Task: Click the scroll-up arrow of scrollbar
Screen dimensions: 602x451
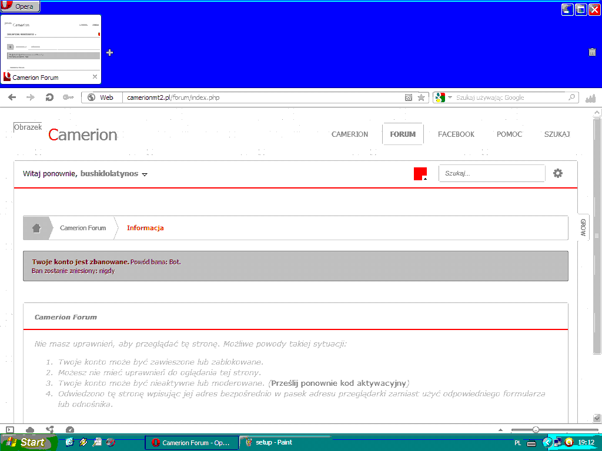Action: pos(597,113)
